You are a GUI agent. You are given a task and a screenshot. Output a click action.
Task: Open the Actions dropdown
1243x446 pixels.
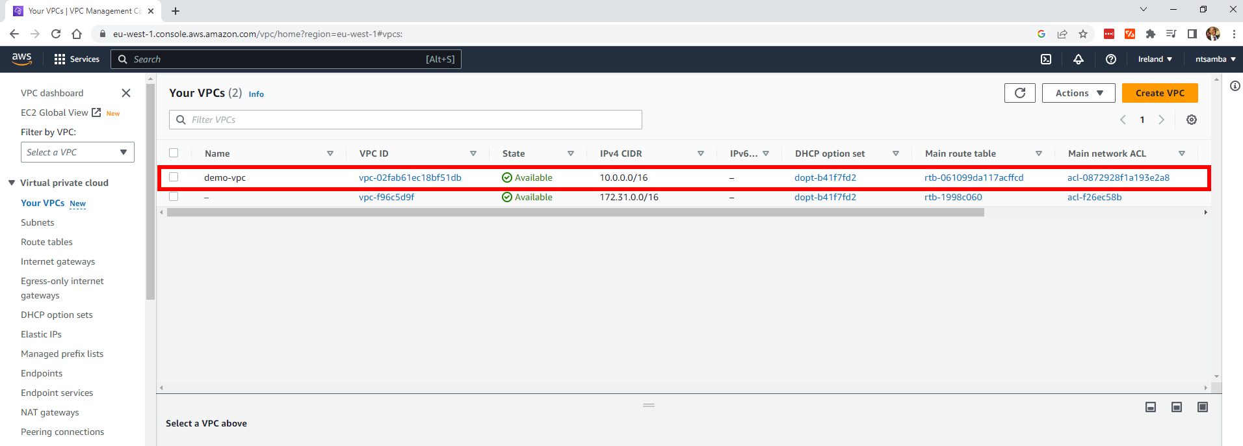(1079, 93)
